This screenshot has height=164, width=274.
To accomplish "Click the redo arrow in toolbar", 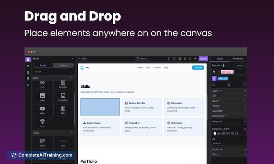I will 190,59.
